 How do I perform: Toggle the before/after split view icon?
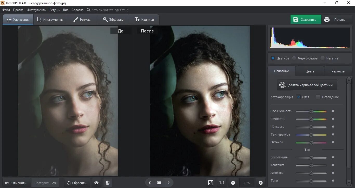(x=108, y=183)
